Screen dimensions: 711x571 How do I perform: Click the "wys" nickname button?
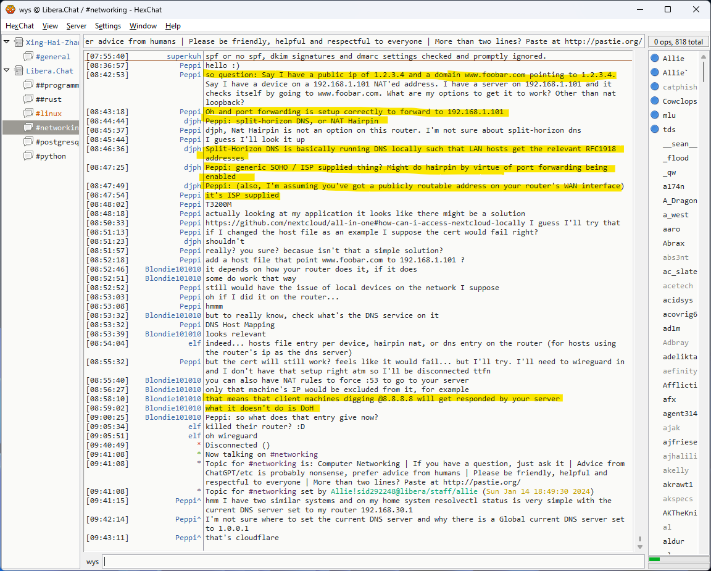click(x=93, y=562)
